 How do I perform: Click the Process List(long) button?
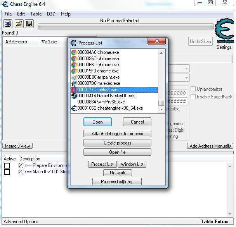tap(117, 182)
